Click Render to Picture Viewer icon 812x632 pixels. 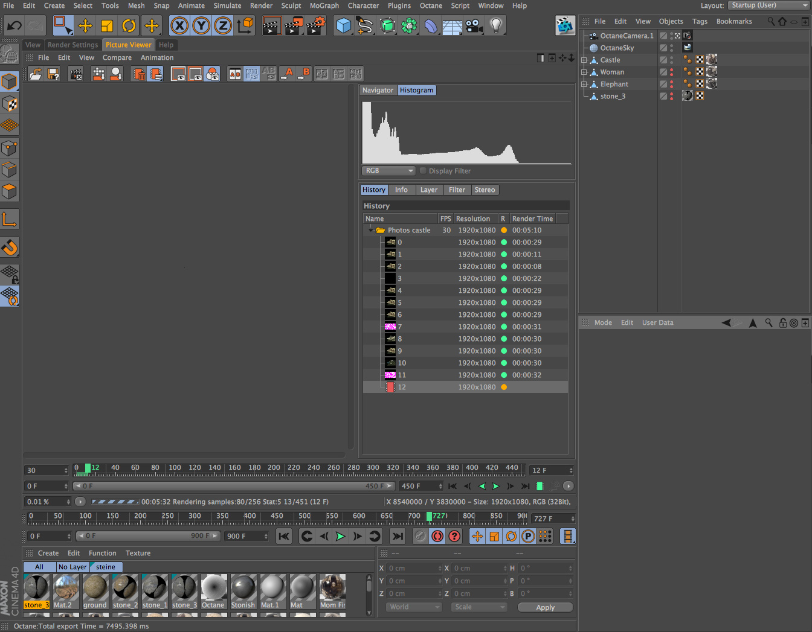[x=294, y=25]
